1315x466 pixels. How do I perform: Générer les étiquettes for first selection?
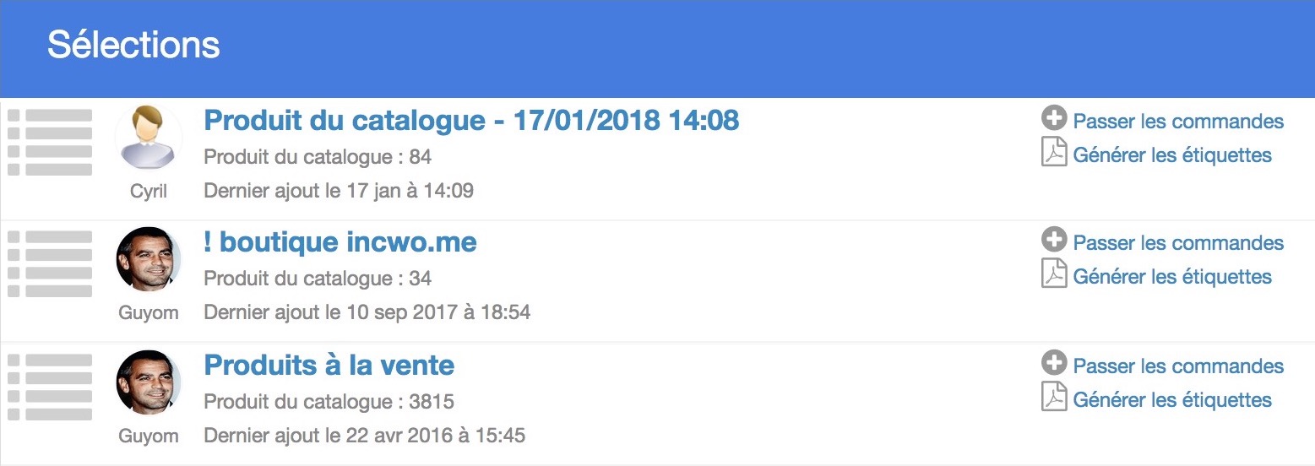[1172, 155]
